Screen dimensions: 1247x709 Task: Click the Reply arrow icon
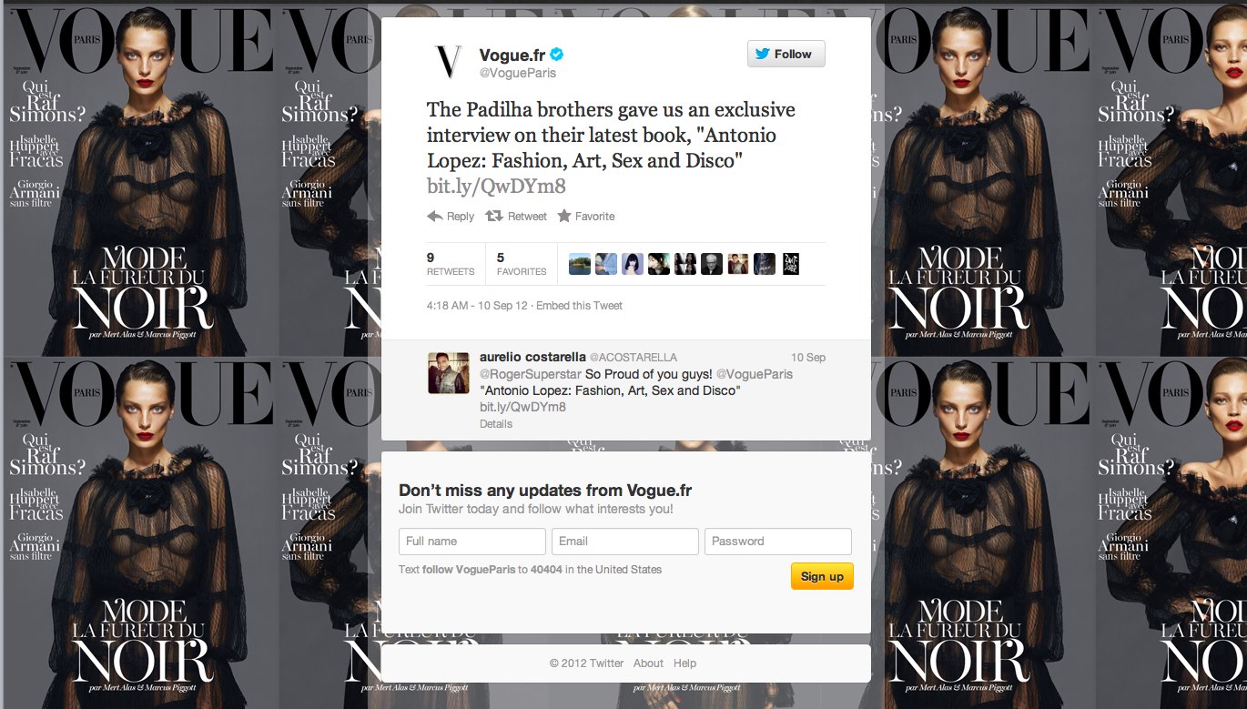(435, 216)
